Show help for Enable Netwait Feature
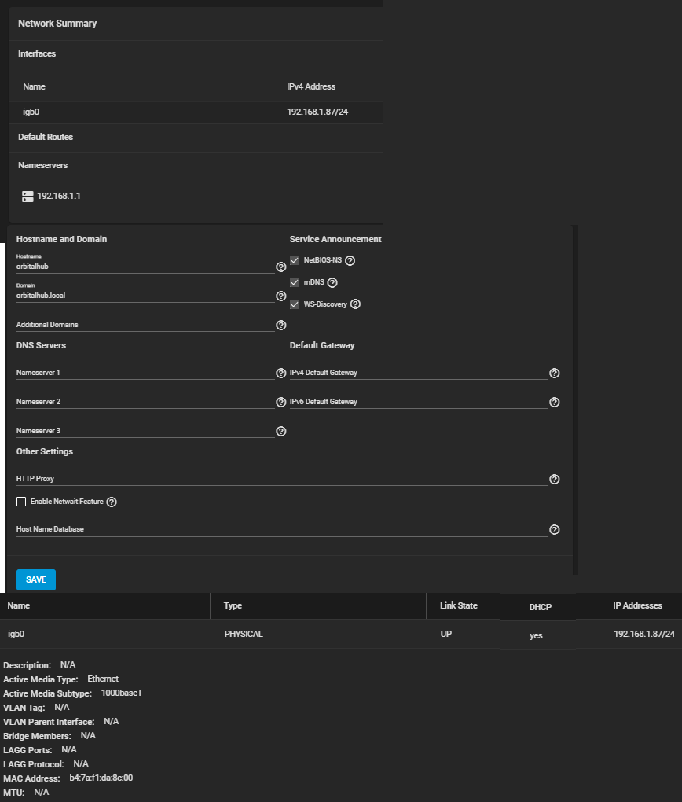The height and width of the screenshot is (802, 682). click(112, 502)
